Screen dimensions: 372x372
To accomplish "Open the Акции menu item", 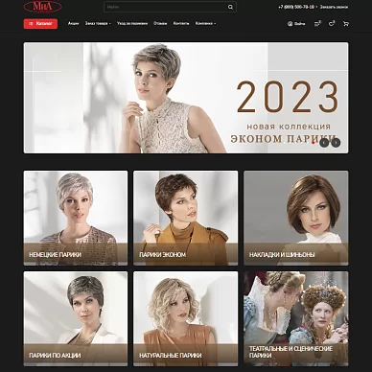I will (73, 23).
